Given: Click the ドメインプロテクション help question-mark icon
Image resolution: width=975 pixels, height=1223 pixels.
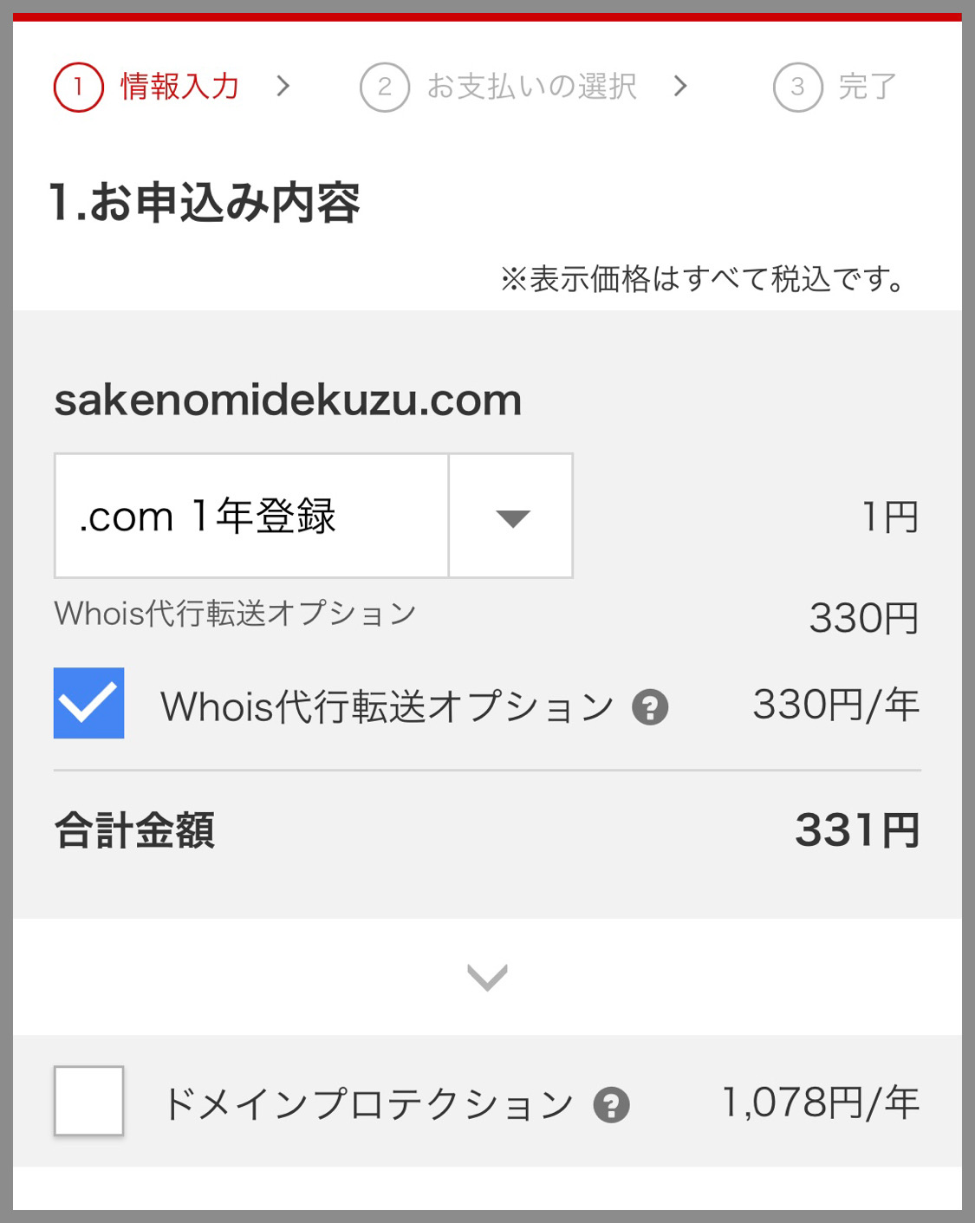Looking at the screenshot, I should click(x=612, y=1105).
